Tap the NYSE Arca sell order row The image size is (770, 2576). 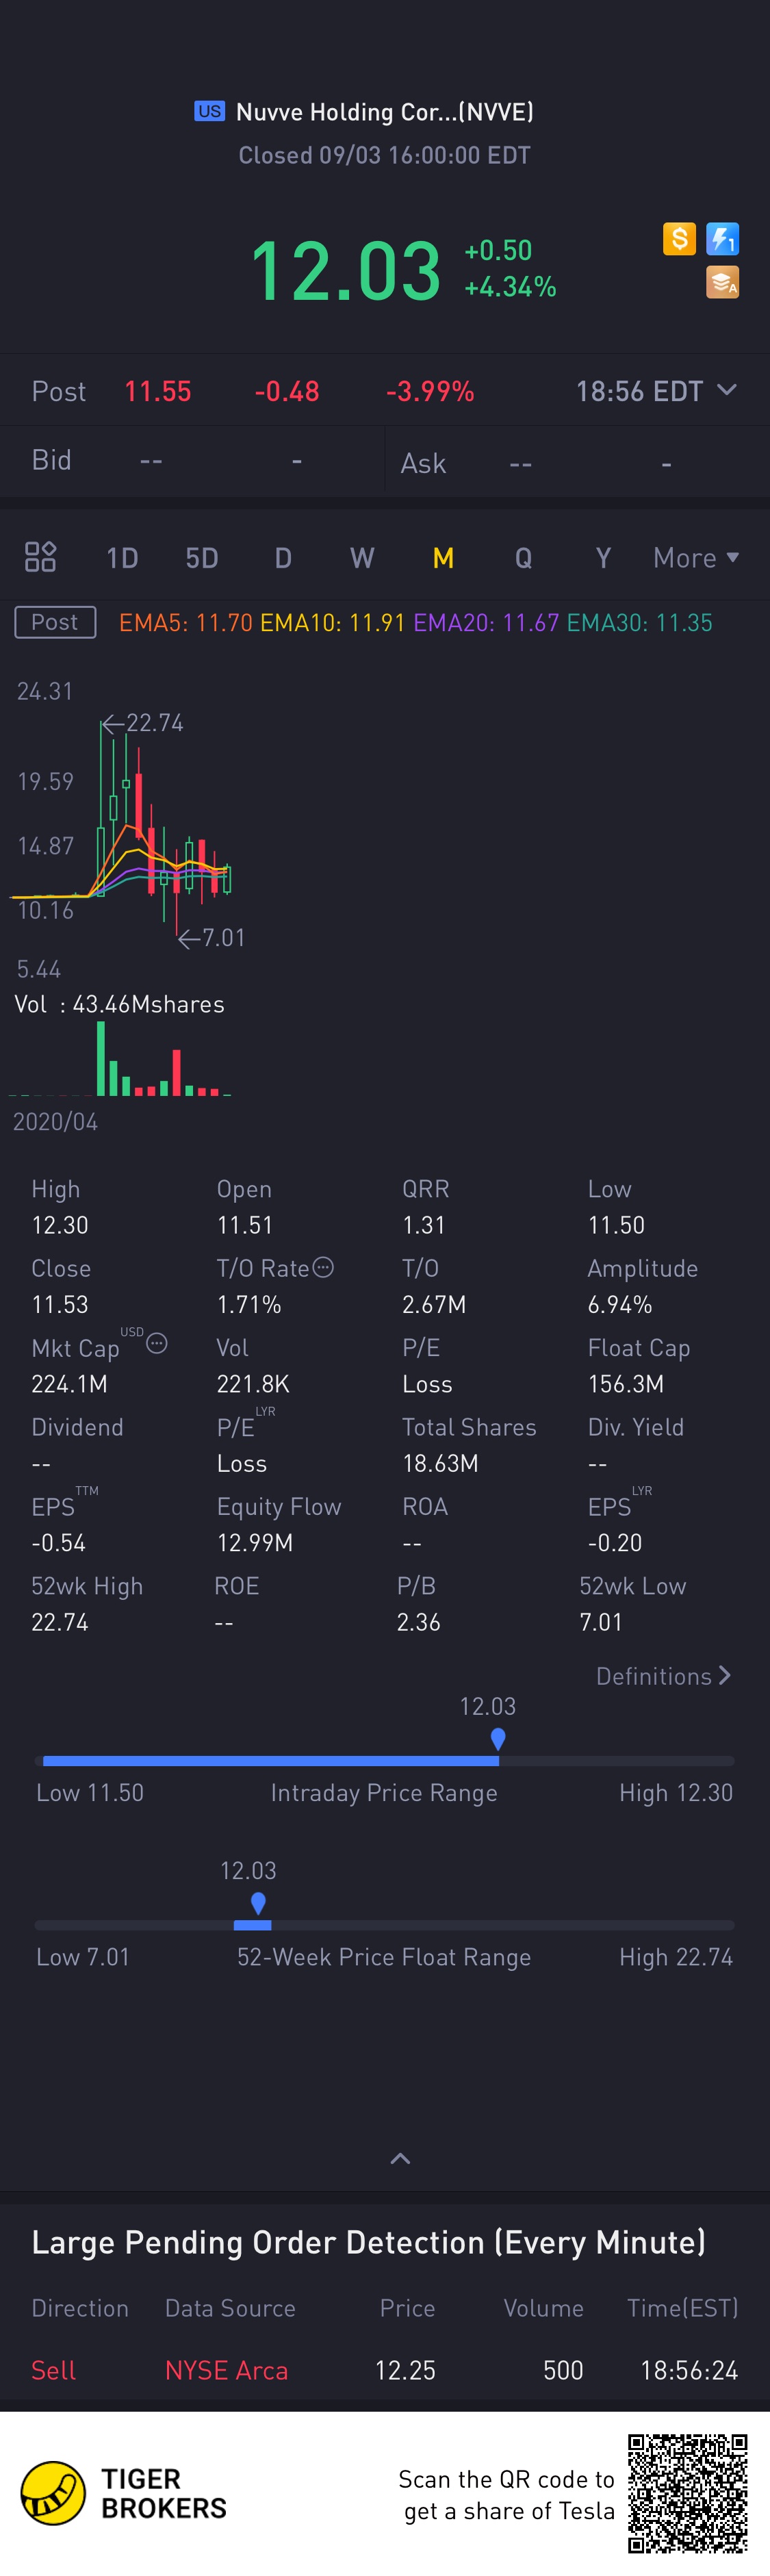385,2370
